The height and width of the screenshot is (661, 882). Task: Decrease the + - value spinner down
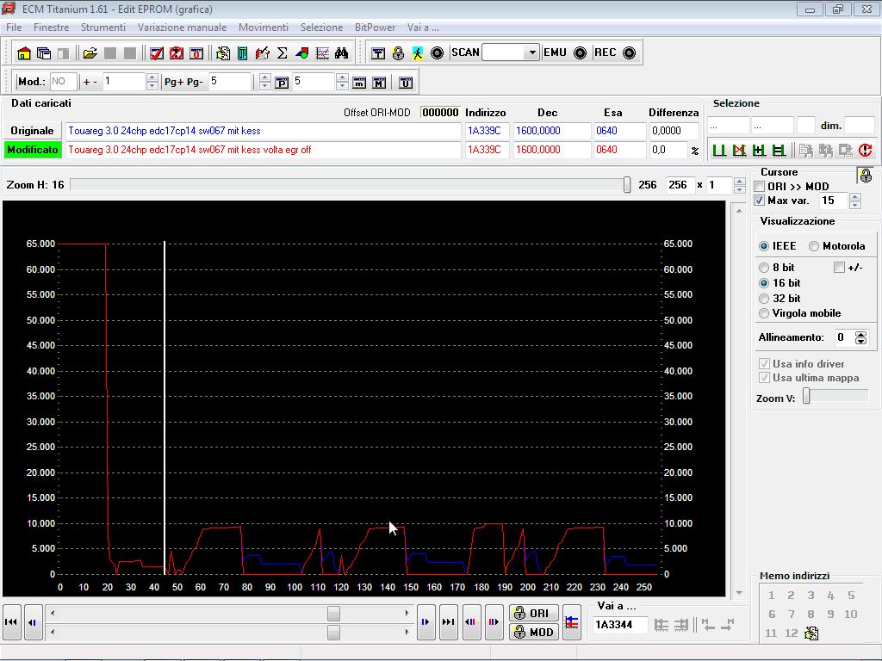152,86
